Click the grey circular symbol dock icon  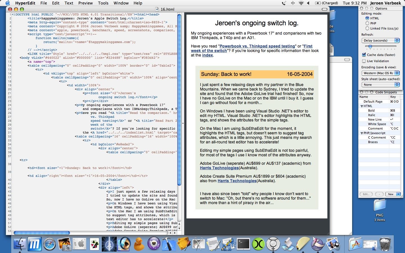pyautogui.click(x=273, y=244)
